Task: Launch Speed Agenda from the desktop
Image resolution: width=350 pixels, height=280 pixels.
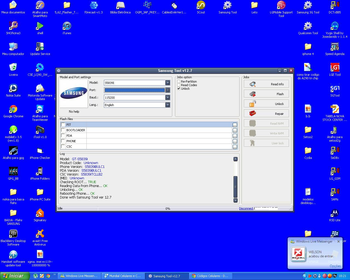Action: (x=335, y=49)
